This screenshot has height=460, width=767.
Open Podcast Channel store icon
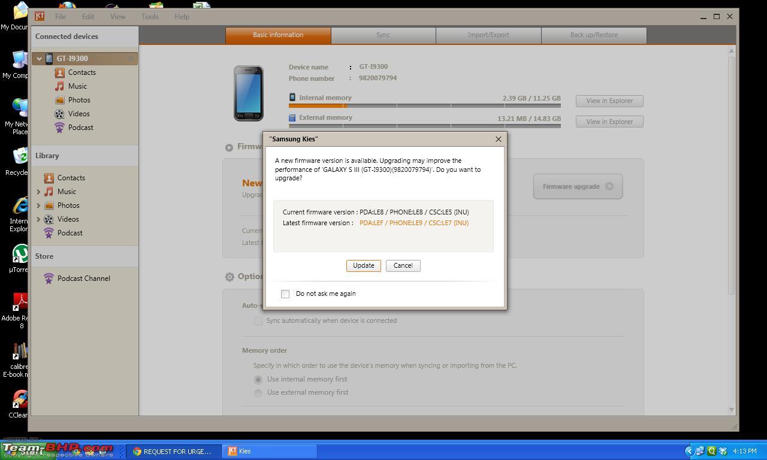tap(49, 279)
